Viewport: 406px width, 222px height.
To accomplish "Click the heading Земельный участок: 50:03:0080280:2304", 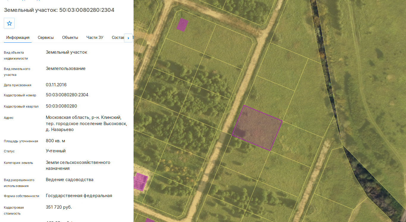I will pyautogui.click(x=59, y=10).
